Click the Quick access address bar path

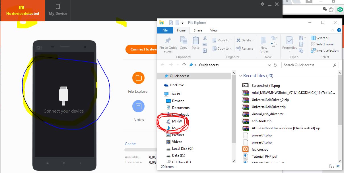point(209,65)
